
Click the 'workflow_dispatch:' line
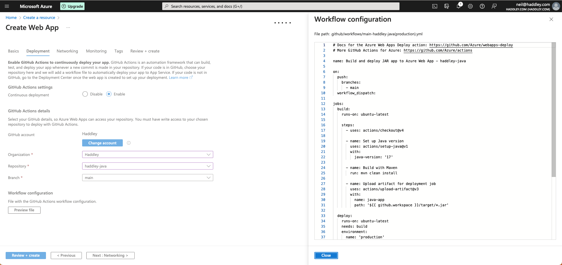[356, 93]
